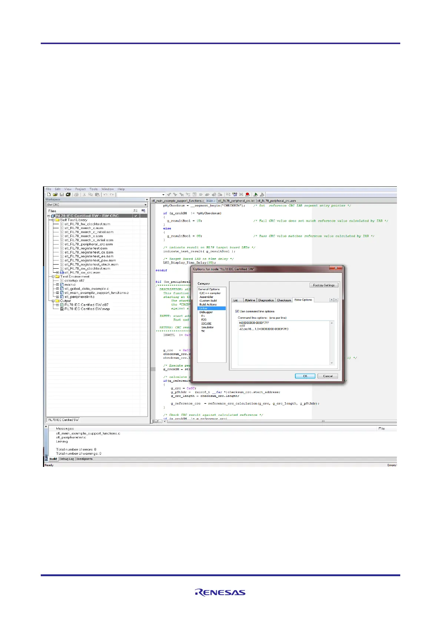Screen dimensions: 441x624
Task: Collapse the Self Test Library folder
Action: tap(53, 220)
